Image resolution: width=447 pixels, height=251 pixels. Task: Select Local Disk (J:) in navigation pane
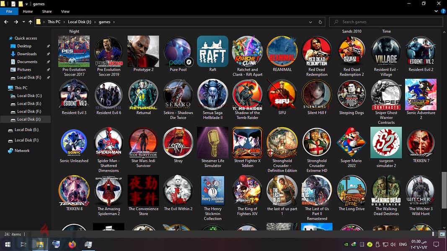28,119
